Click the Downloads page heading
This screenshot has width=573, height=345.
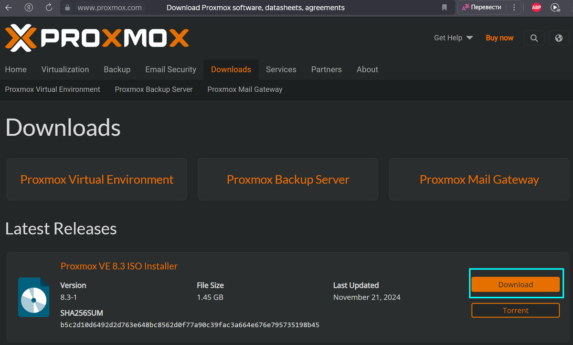pos(63,128)
